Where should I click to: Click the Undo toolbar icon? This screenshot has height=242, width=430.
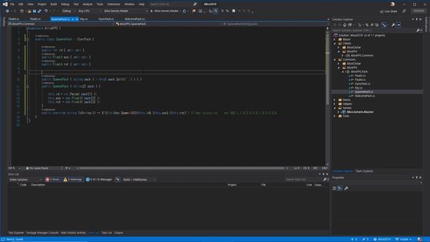pyautogui.click(x=46, y=11)
